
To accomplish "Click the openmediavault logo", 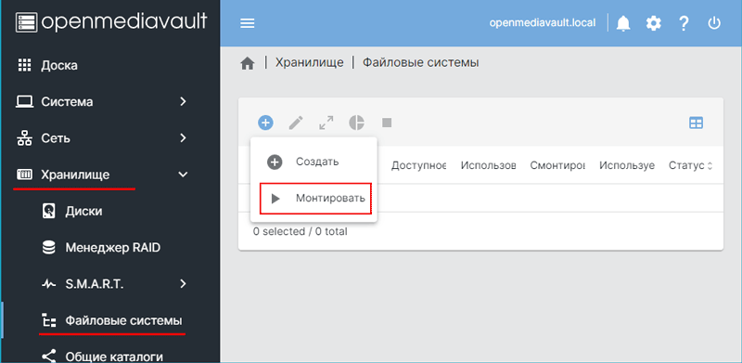I will pos(111,22).
